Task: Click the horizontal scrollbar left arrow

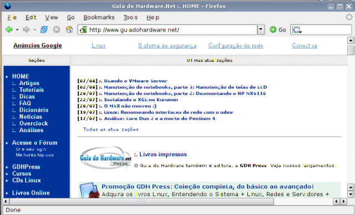Action: (x=6, y=201)
